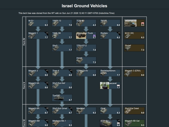This screenshot has width=169, height=127.
Task: Click the purple marker on 25mm Gun Truck
Action: 94,35
